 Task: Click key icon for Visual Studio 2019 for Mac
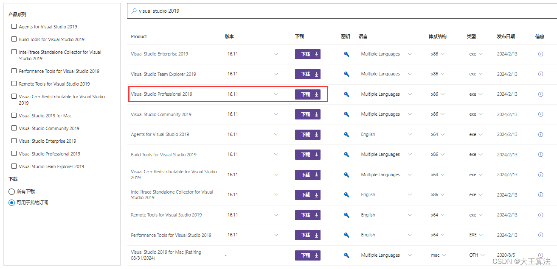click(x=346, y=255)
